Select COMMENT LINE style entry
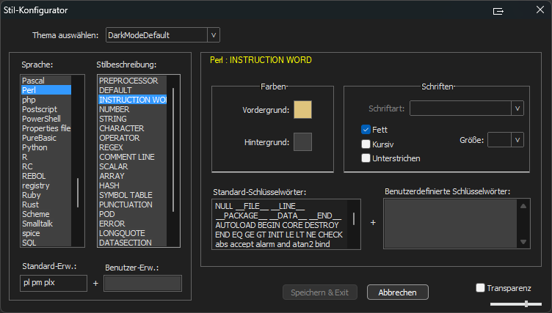Screen dimensions: 552x313 pyautogui.click(x=132, y=157)
